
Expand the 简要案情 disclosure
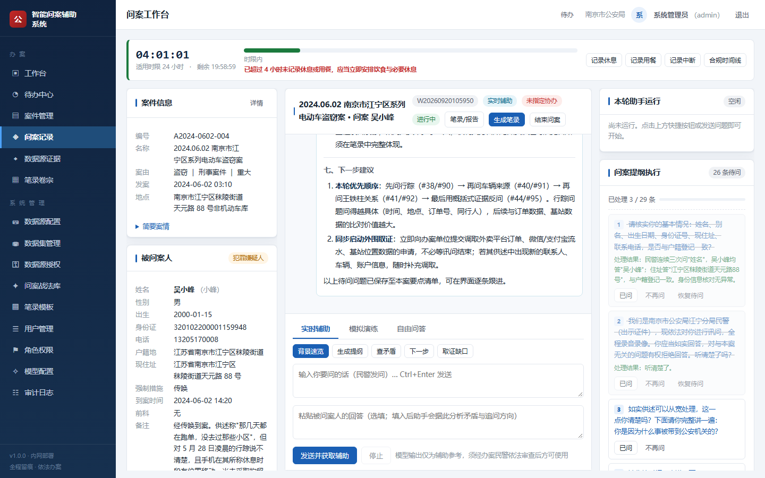[152, 226]
